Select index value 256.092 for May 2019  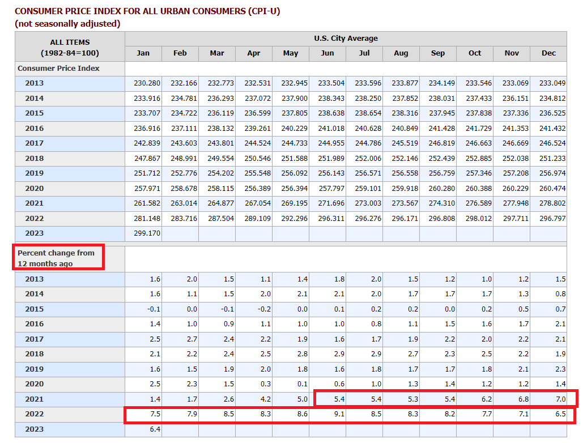click(x=294, y=173)
